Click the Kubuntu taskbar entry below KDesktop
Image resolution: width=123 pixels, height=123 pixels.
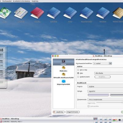point(11,121)
